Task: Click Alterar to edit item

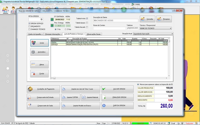Action: [x=39, y=64]
